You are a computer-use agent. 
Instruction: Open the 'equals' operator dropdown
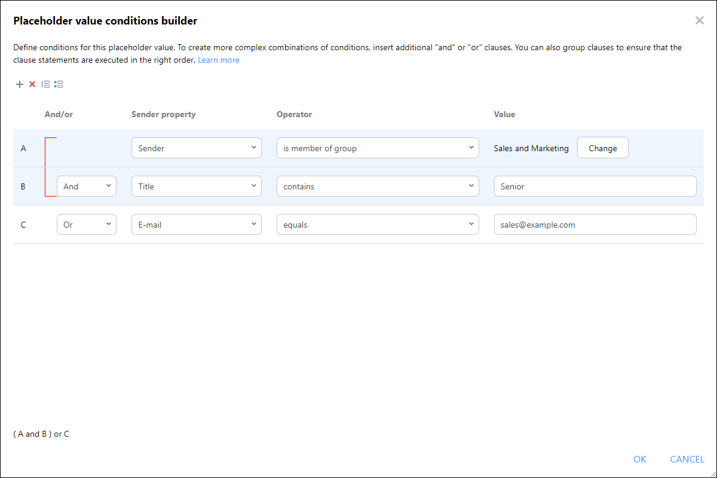tap(378, 225)
